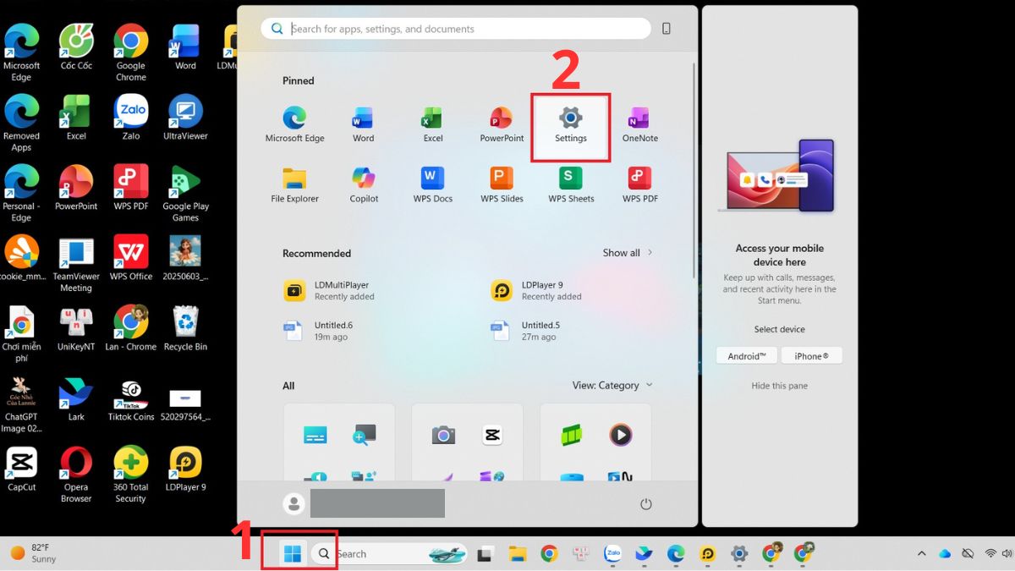Image resolution: width=1015 pixels, height=571 pixels.
Task: Open pinned WPS Sheets
Action: 571,185
